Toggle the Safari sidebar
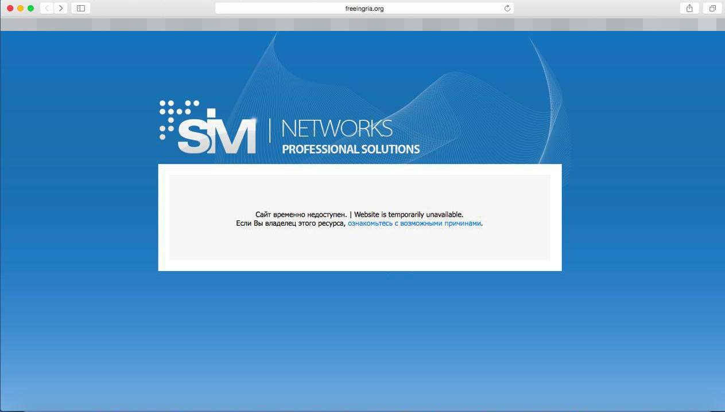 point(80,8)
